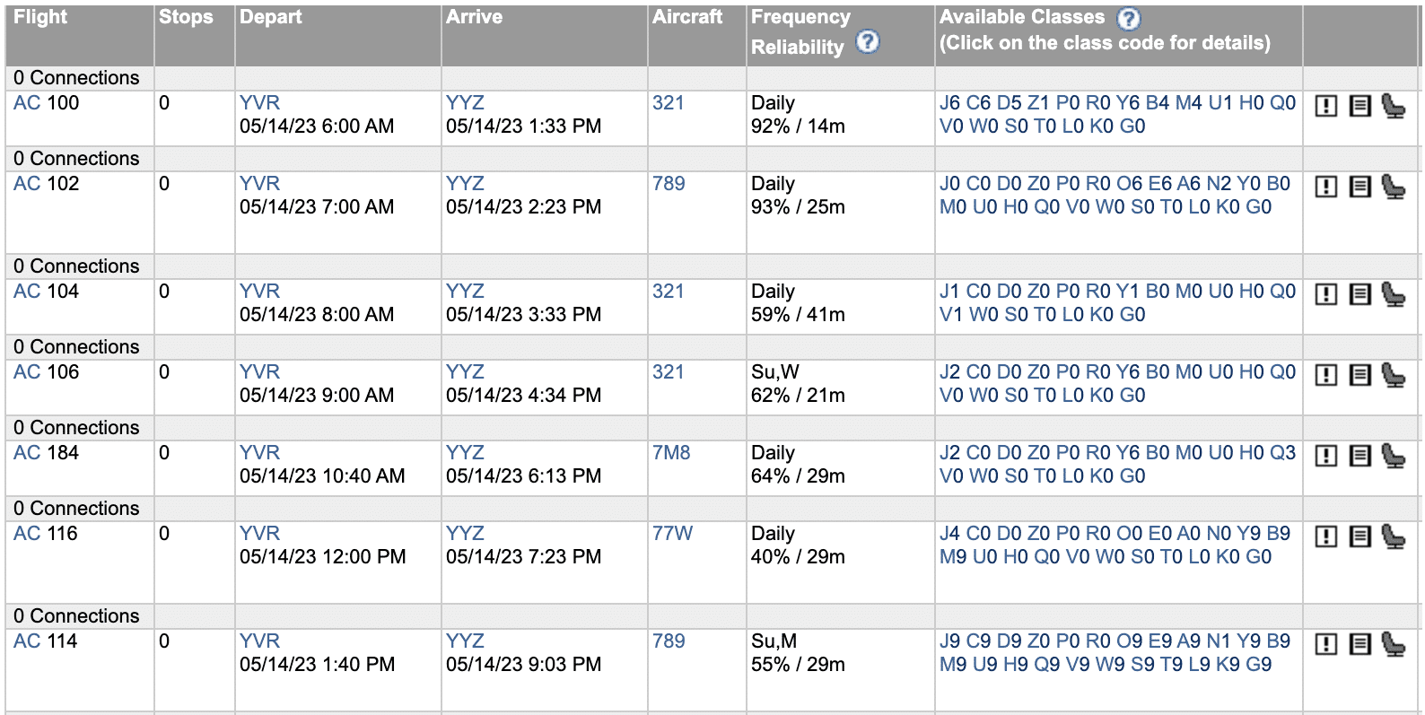
Task: Click 789 aircraft link for AC 102
Action: tap(669, 184)
